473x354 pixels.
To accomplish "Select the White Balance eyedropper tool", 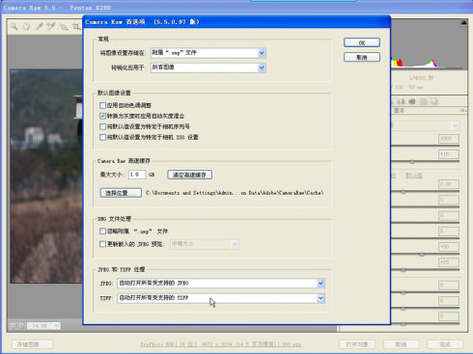I will tap(39, 26).
